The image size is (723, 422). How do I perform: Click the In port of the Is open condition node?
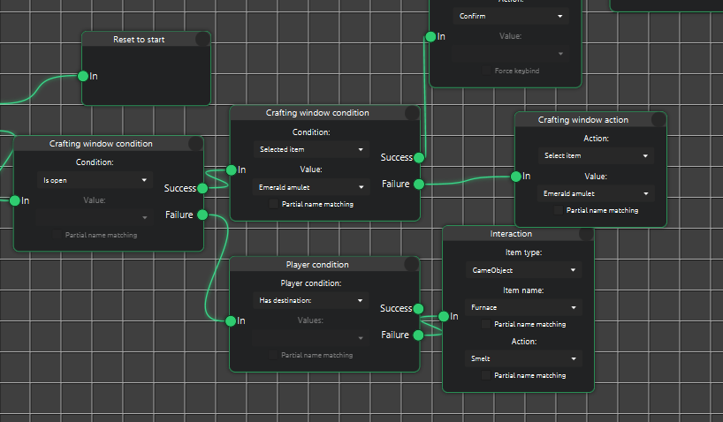tap(15, 200)
